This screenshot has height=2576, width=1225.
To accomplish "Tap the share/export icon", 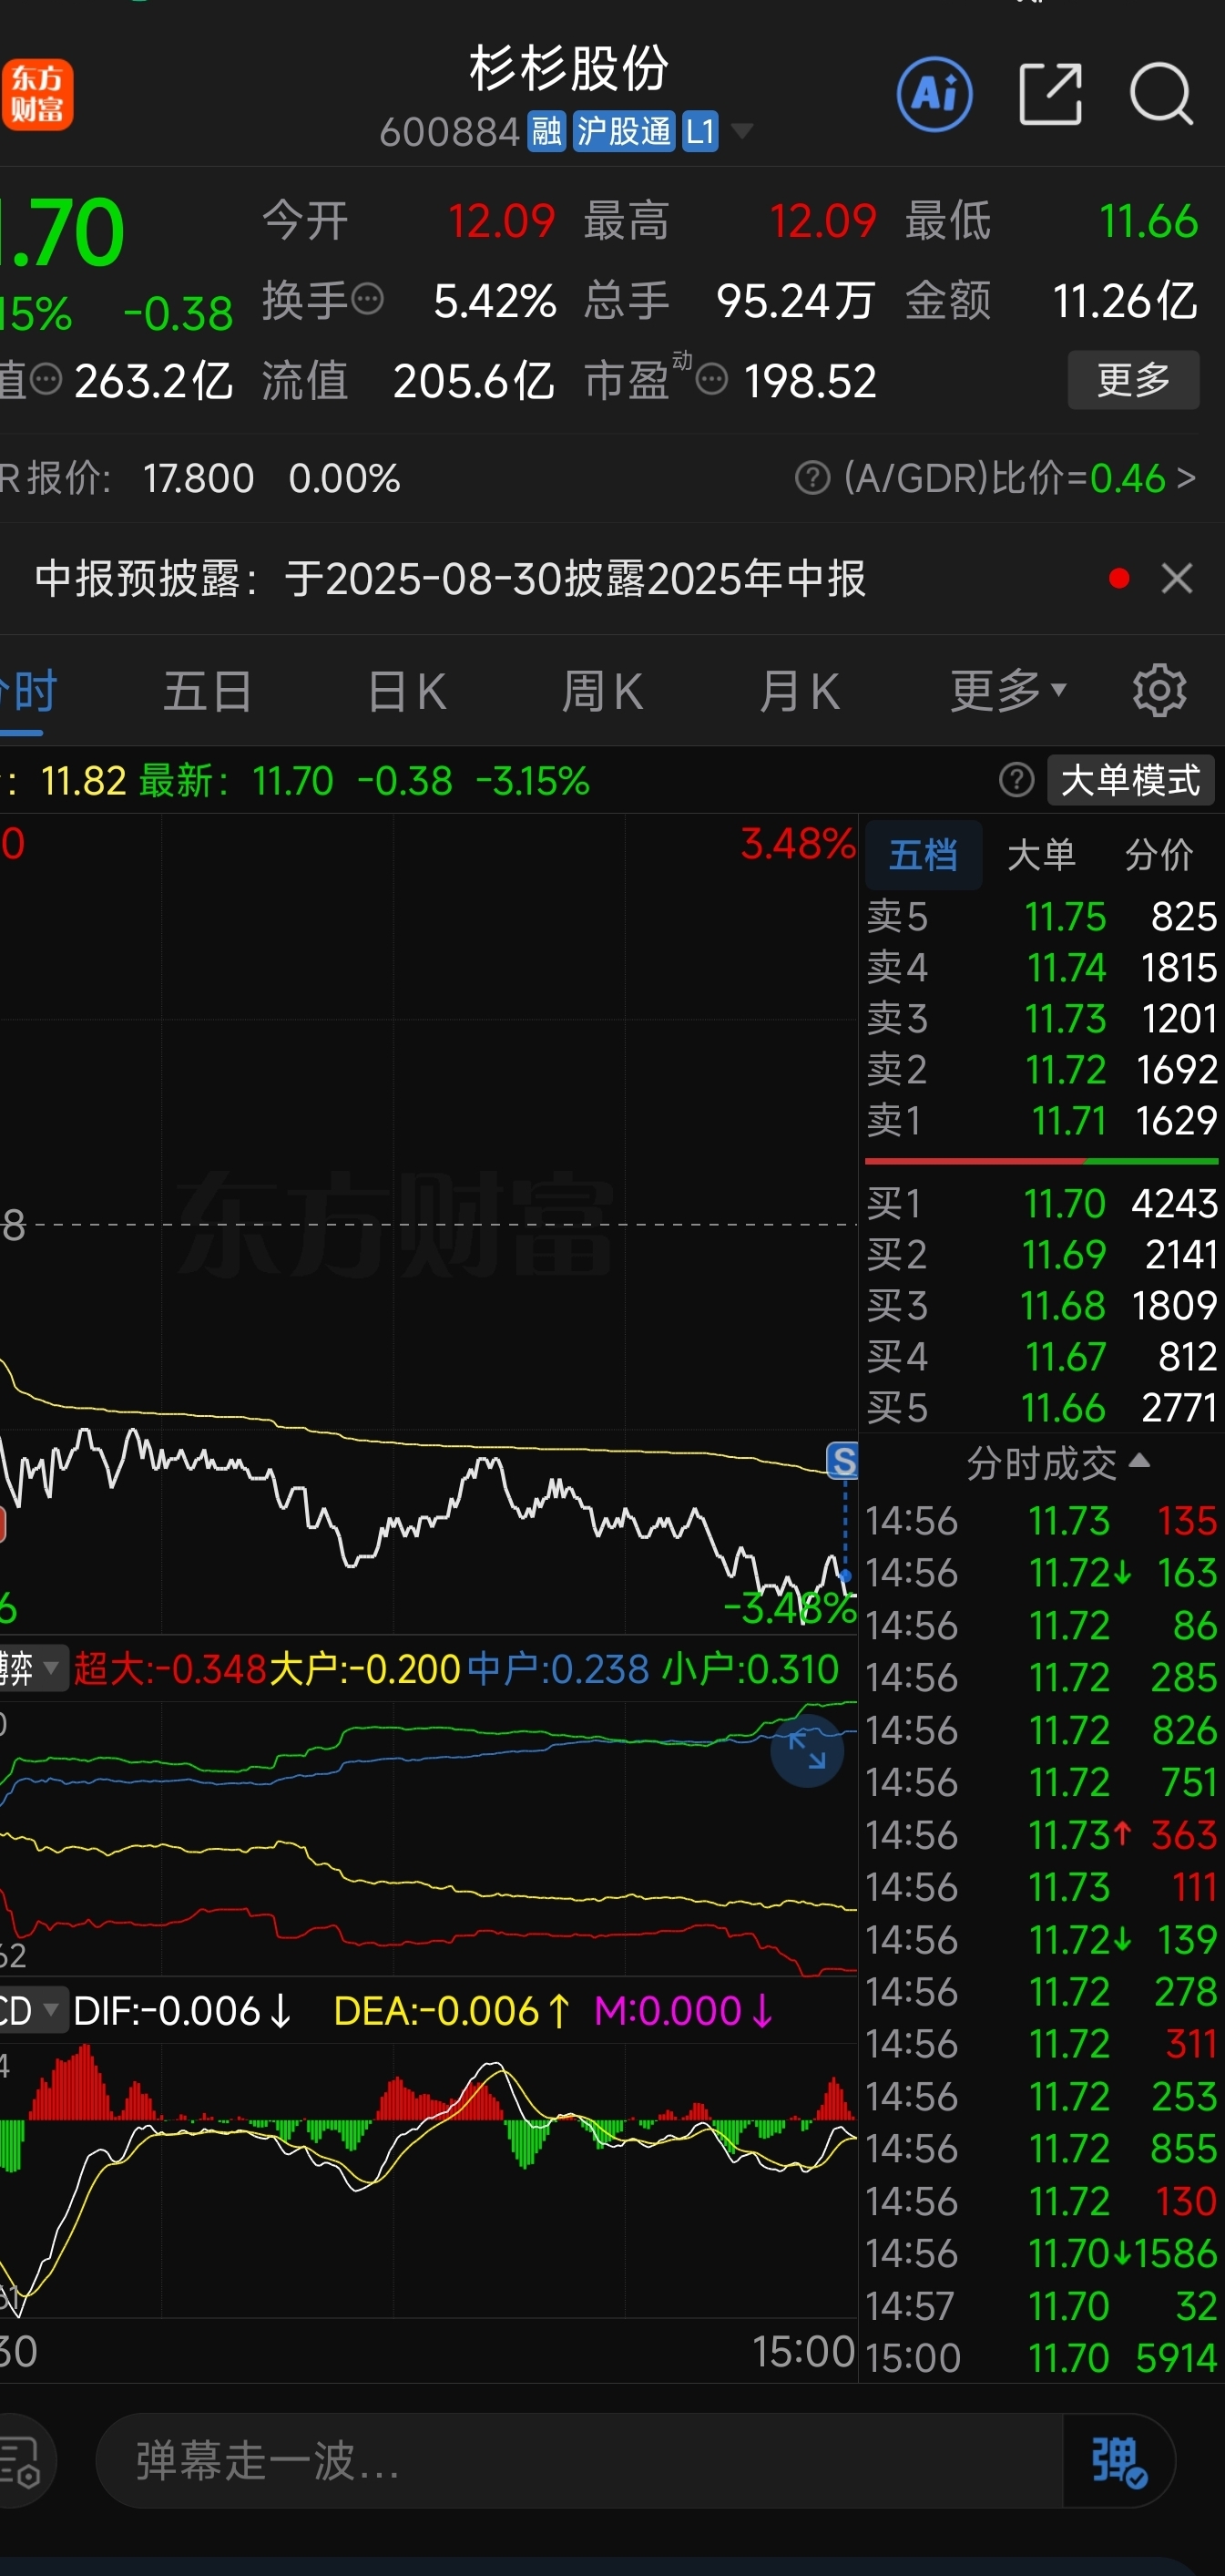I will tap(1050, 95).
